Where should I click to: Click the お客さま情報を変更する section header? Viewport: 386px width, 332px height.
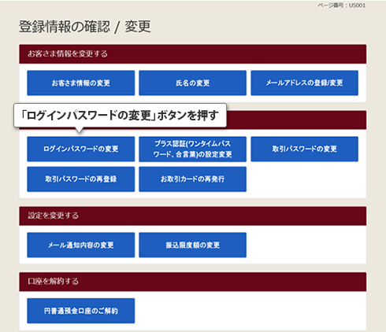click(193, 54)
